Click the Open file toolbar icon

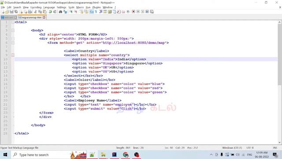click(x=7, y=12)
